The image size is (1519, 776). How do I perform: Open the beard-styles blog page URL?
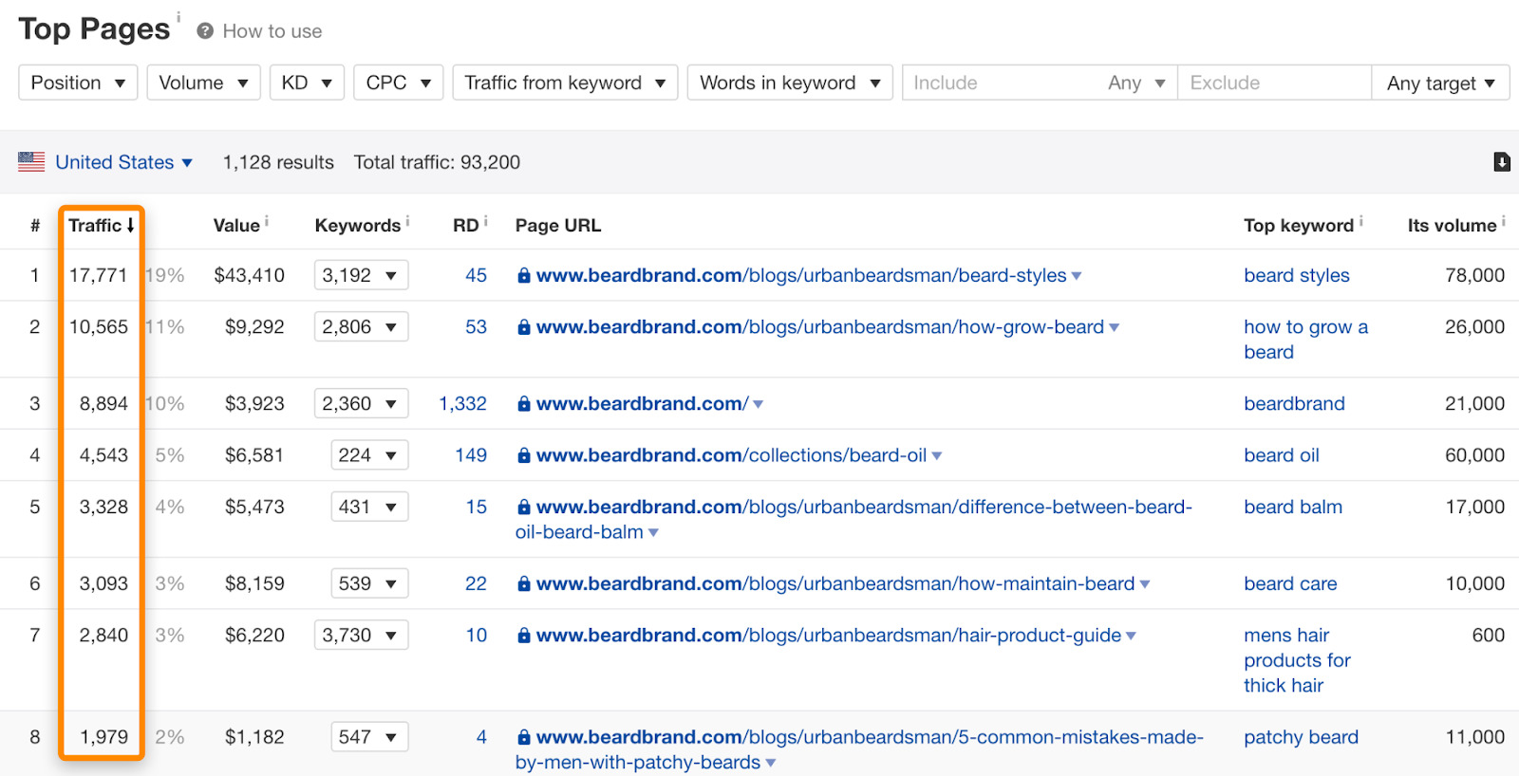click(x=801, y=275)
